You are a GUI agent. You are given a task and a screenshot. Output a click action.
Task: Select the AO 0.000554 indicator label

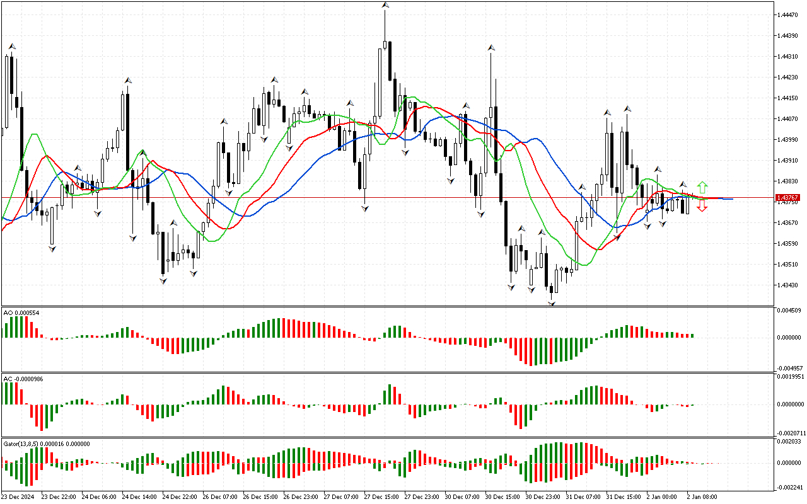coord(22,313)
